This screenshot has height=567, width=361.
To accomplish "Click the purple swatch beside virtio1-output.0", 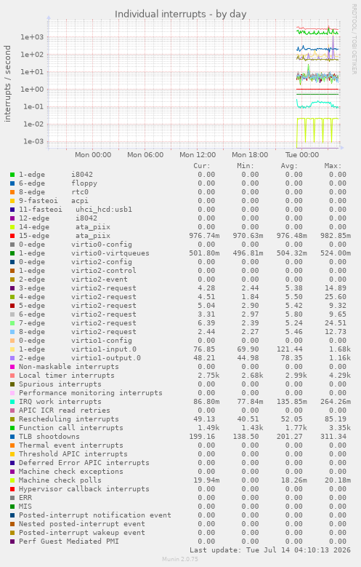I will 12,358.
